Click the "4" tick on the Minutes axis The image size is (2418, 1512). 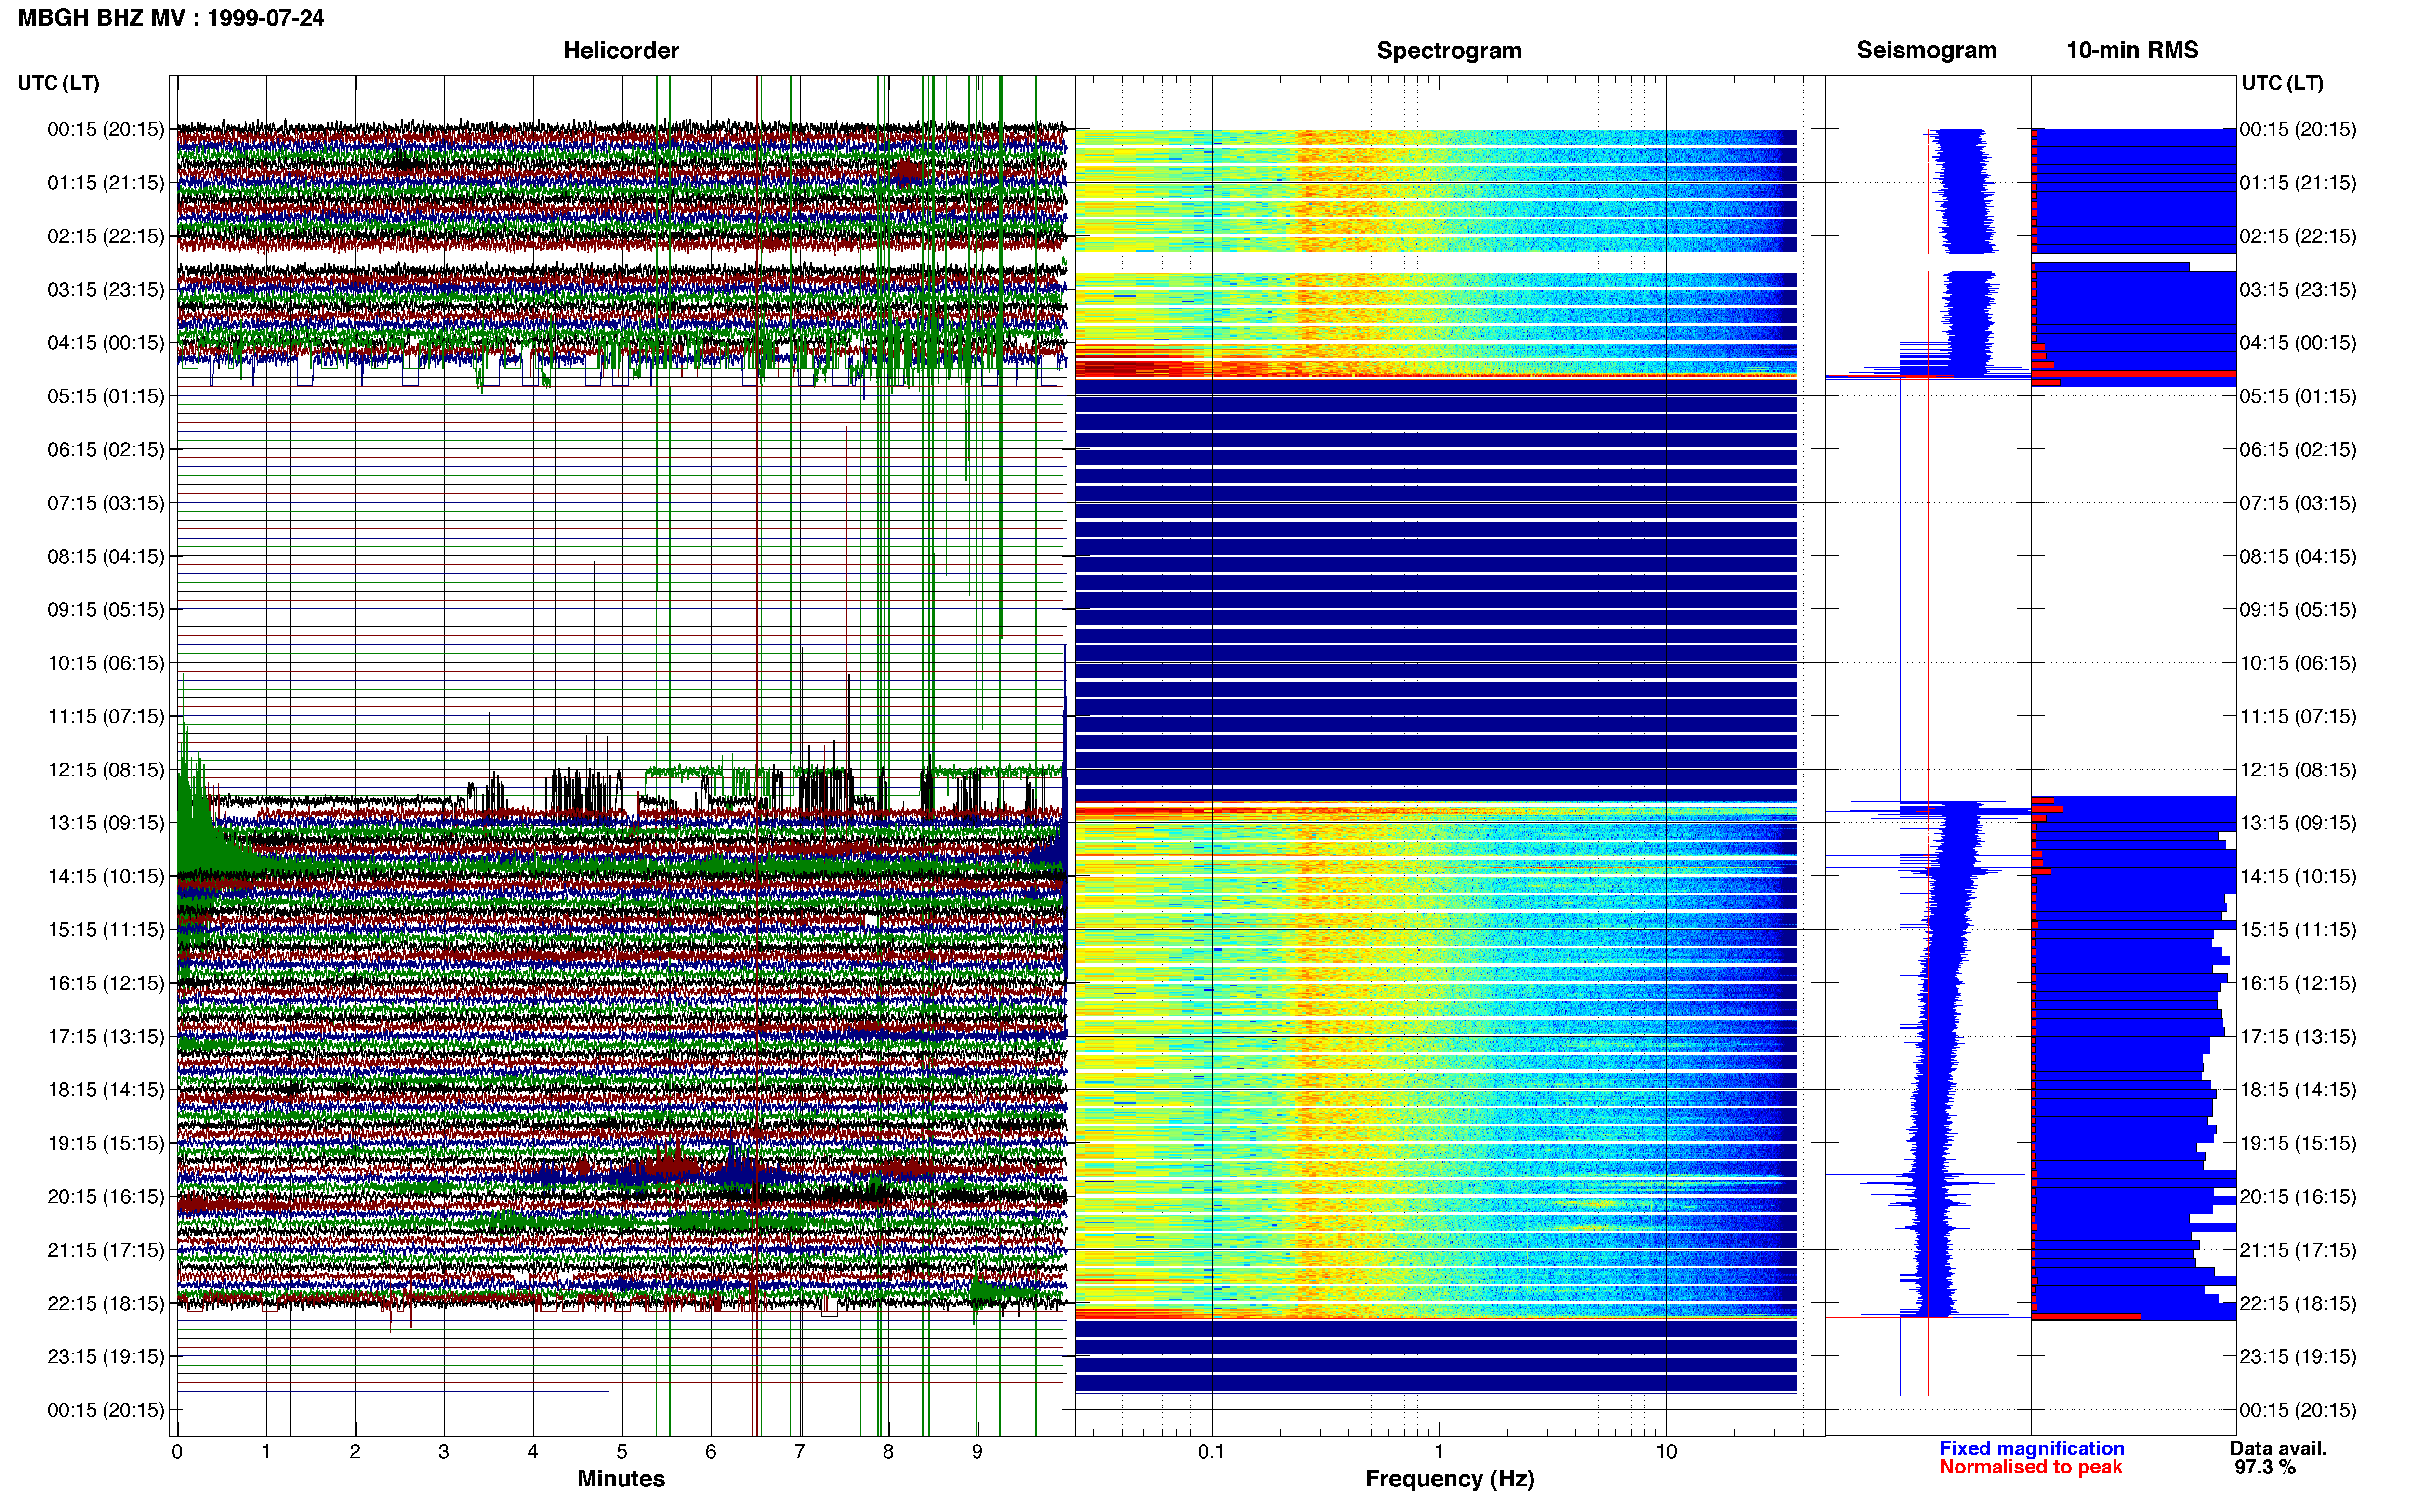pos(533,1451)
